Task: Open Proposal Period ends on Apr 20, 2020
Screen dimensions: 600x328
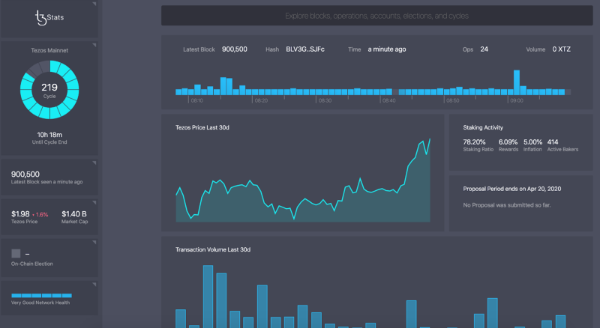Action: (512, 189)
